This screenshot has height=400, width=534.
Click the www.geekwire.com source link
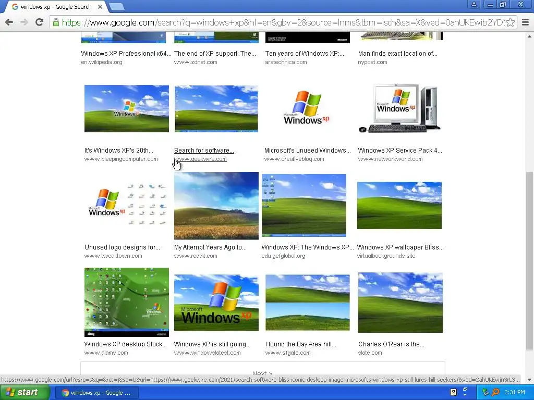tap(200, 159)
